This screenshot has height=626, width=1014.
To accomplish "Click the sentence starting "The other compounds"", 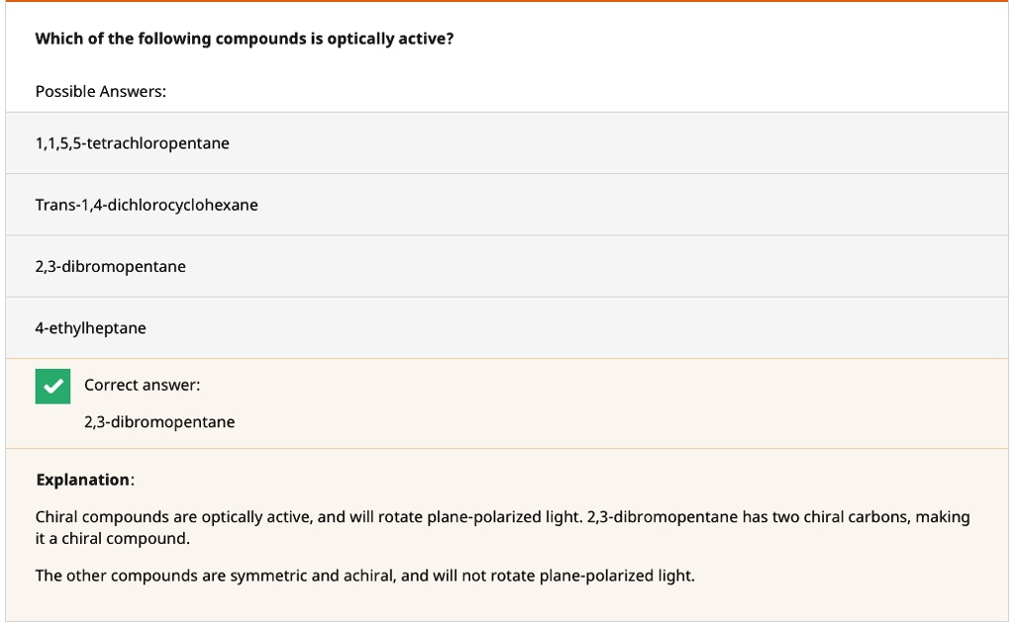I will (x=364, y=576).
